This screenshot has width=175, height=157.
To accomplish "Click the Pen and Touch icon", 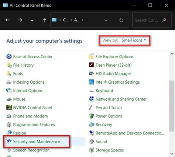I will [x=91, y=108].
